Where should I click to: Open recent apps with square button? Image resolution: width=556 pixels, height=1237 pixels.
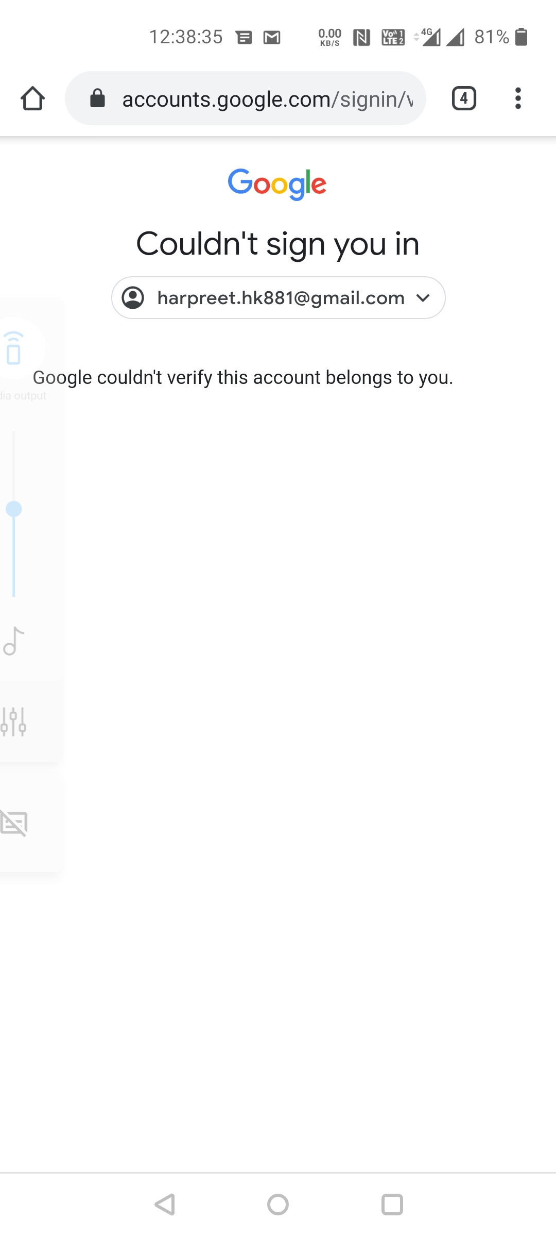392,1205
